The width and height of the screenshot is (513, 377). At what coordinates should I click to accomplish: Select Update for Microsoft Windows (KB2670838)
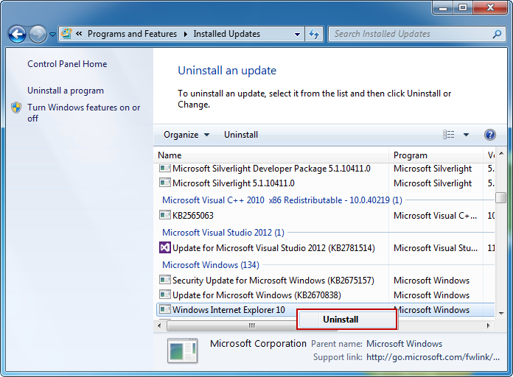pyautogui.click(x=256, y=295)
